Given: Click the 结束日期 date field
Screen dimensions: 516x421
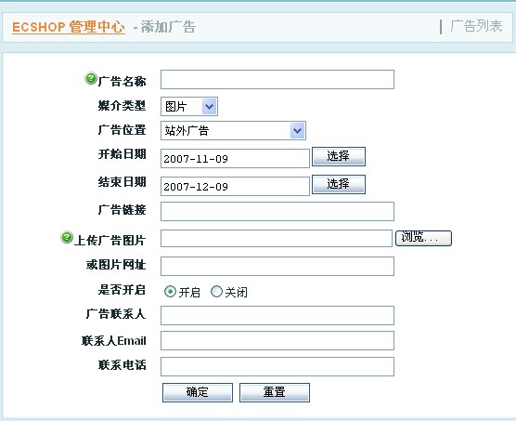Looking at the screenshot, I should [x=235, y=186].
